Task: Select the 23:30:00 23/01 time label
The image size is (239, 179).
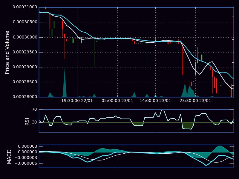Action: pos(195,101)
